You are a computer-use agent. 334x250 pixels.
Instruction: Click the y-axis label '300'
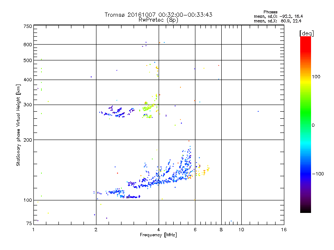[28, 105]
